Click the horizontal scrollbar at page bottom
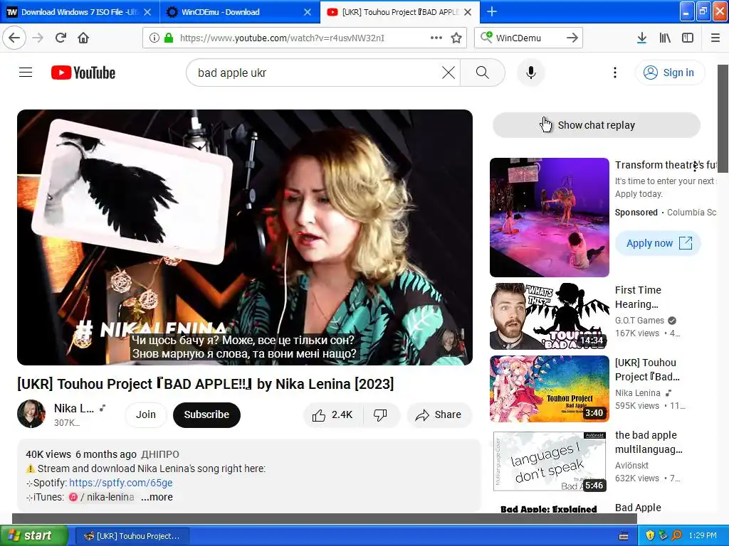This screenshot has width=729, height=546. pyautogui.click(x=324, y=518)
